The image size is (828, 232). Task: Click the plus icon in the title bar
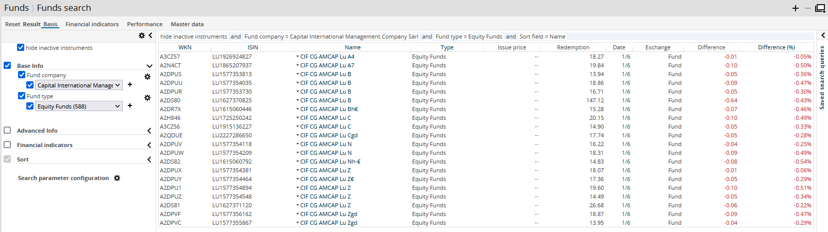pyautogui.click(x=796, y=8)
